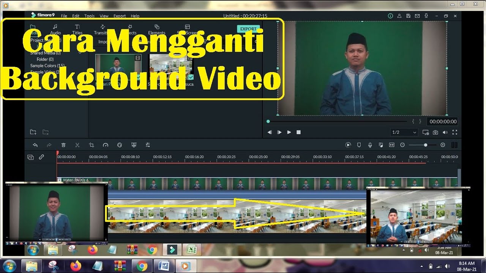This screenshot has height=273, width=486.
Task: Stop the preview playback
Action: pyautogui.click(x=298, y=132)
